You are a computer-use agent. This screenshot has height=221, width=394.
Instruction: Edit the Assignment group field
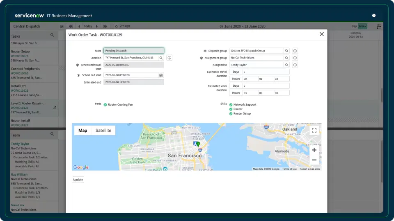tap(256, 58)
